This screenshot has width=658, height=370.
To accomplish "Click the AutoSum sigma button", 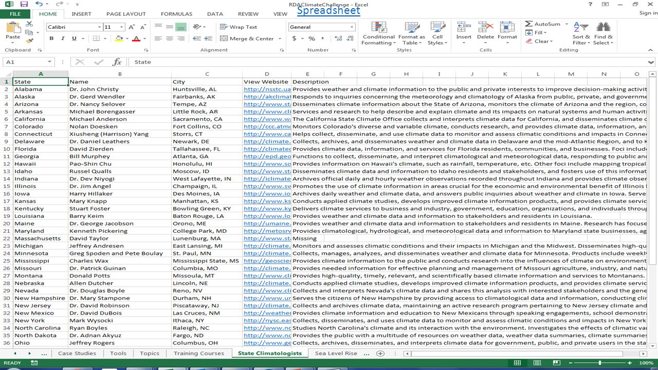I will click(x=543, y=24).
